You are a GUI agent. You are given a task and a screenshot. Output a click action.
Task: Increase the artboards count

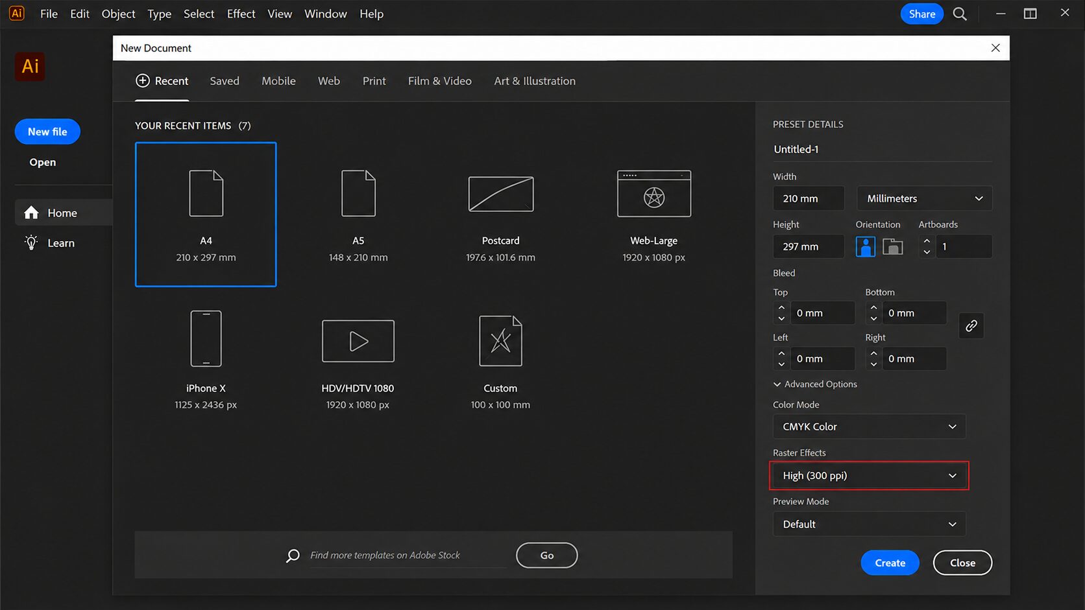tap(927, 241)
